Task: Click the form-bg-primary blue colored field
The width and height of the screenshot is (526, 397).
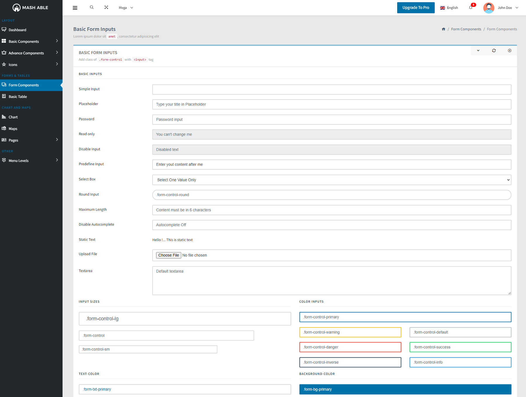Action: (x=405, y=389)
